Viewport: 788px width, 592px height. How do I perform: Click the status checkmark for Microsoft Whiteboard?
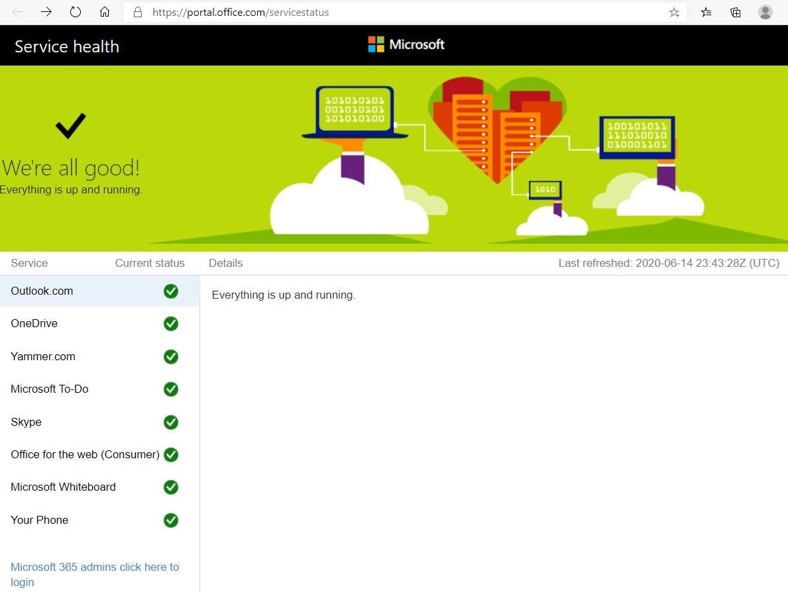click(171, 487)
